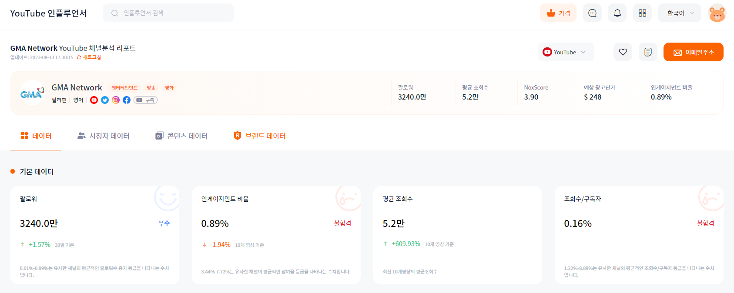The height and width of the screenshot is (293, 734).
Task: Open the chat message icon
Action: click(x=592, y=13)
